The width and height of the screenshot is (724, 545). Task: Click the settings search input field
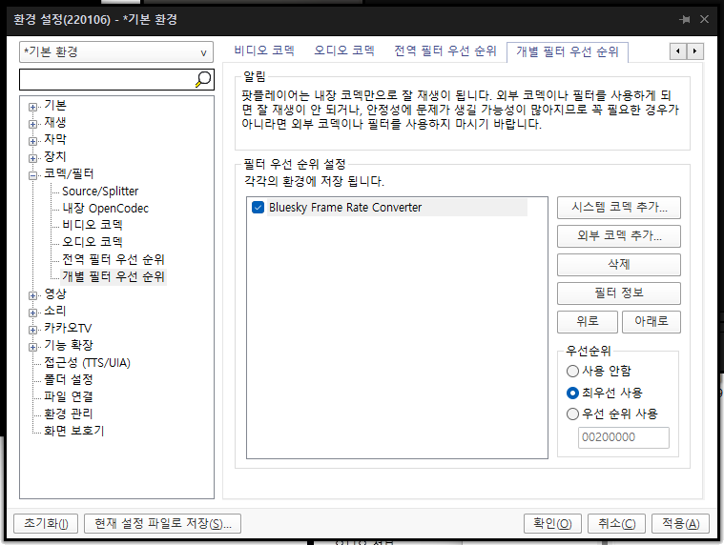point(107,79)
